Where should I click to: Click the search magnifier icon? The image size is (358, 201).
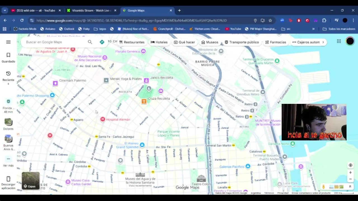(90, 42)
